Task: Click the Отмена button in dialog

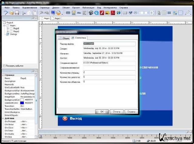Action: tap(116, 111)
